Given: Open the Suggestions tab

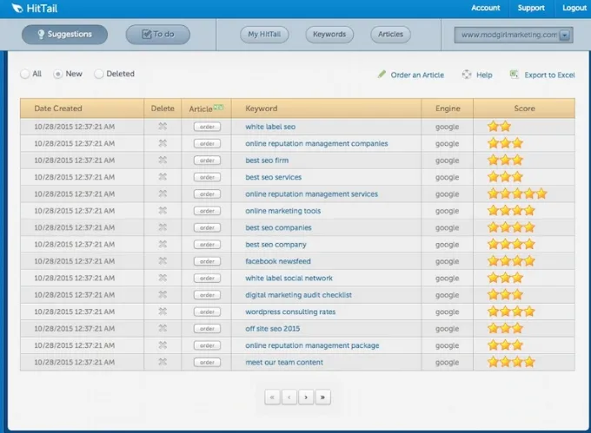Looking at the screenshot, I should click(x=65, y=34).
